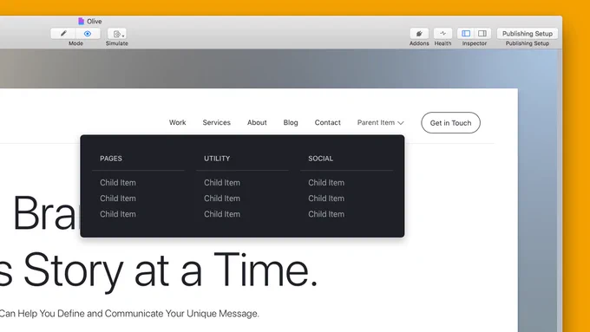Select second Child Item under UTILITY

click(x=222, y=199)
